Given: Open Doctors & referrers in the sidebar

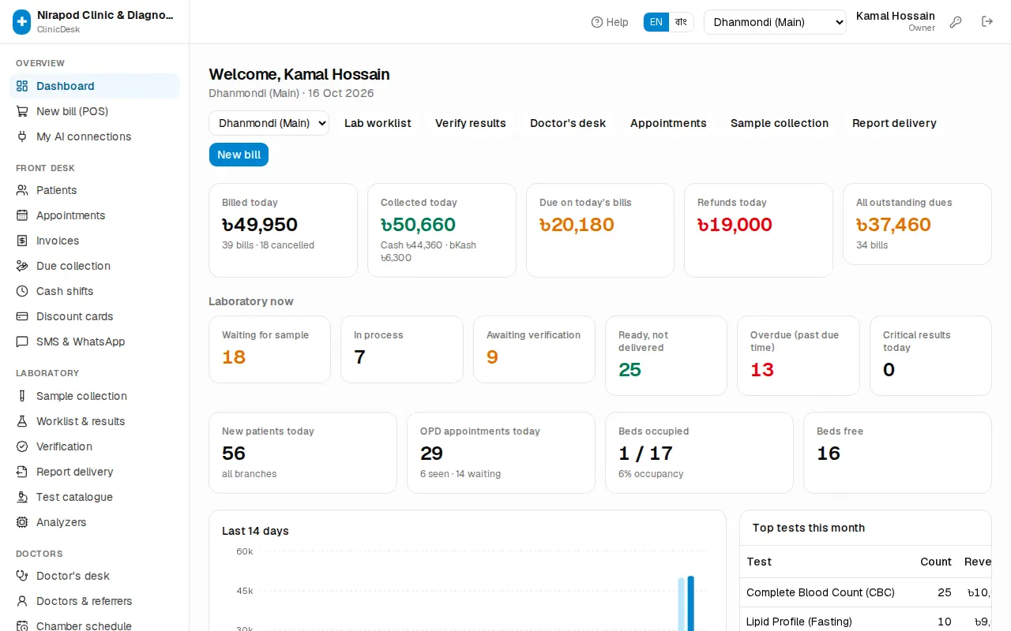Looking at the screenshot, I should pyautogui.click(x=95, y=601).
